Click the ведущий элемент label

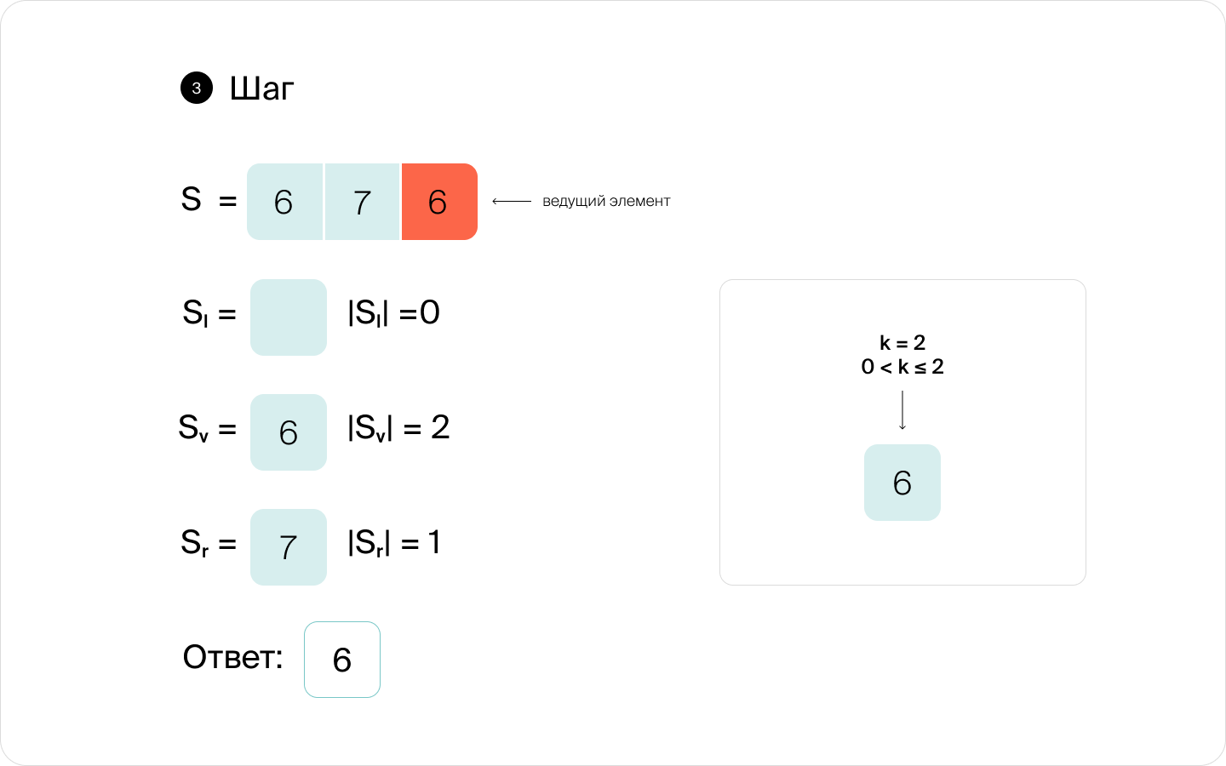[606, 202]
